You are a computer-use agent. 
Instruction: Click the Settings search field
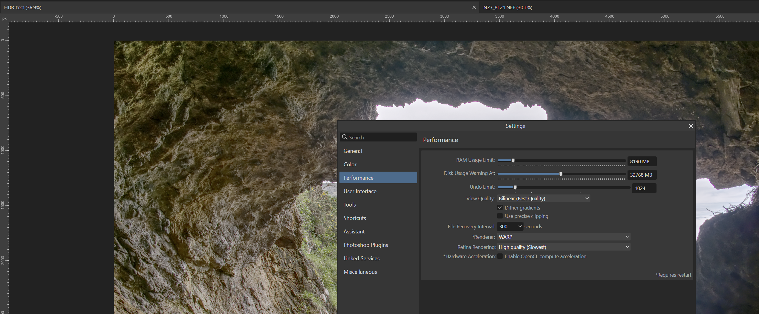click(378, 137)
